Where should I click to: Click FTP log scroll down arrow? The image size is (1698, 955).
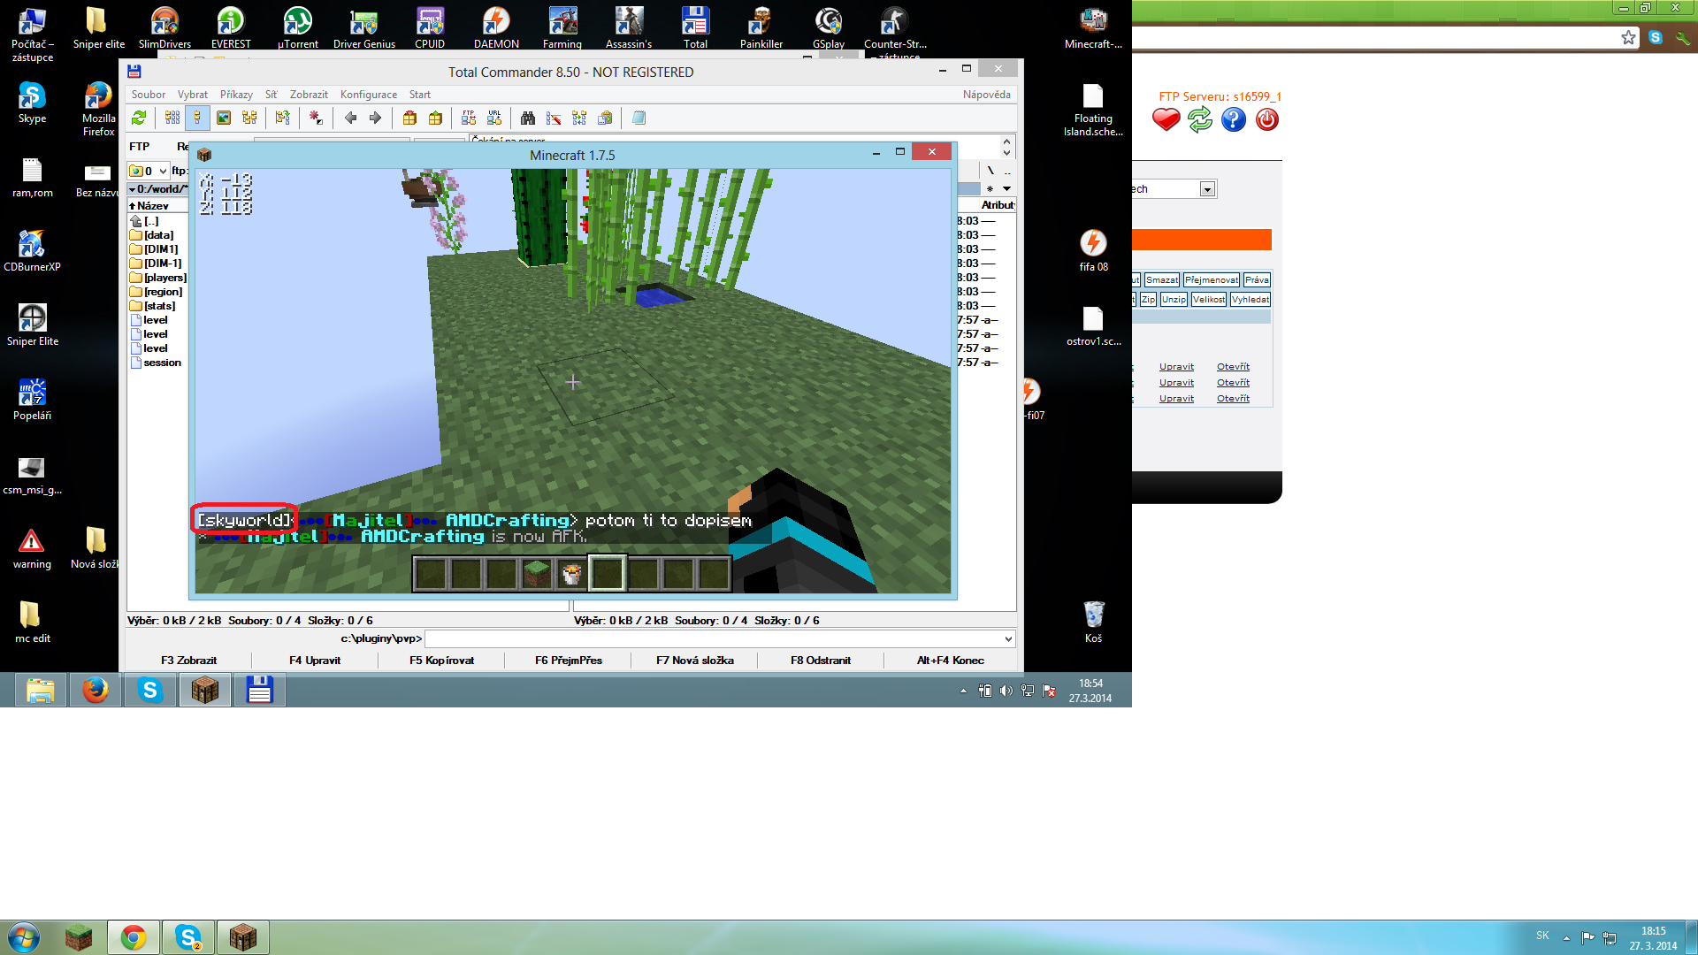1006,153
